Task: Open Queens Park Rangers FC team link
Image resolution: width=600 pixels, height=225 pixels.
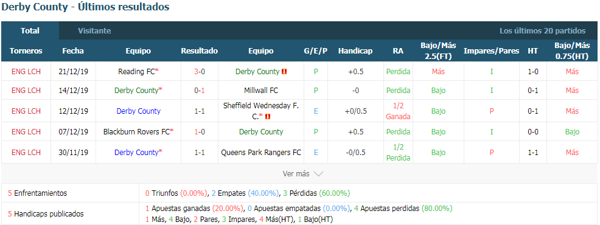Action: [261, 153]
